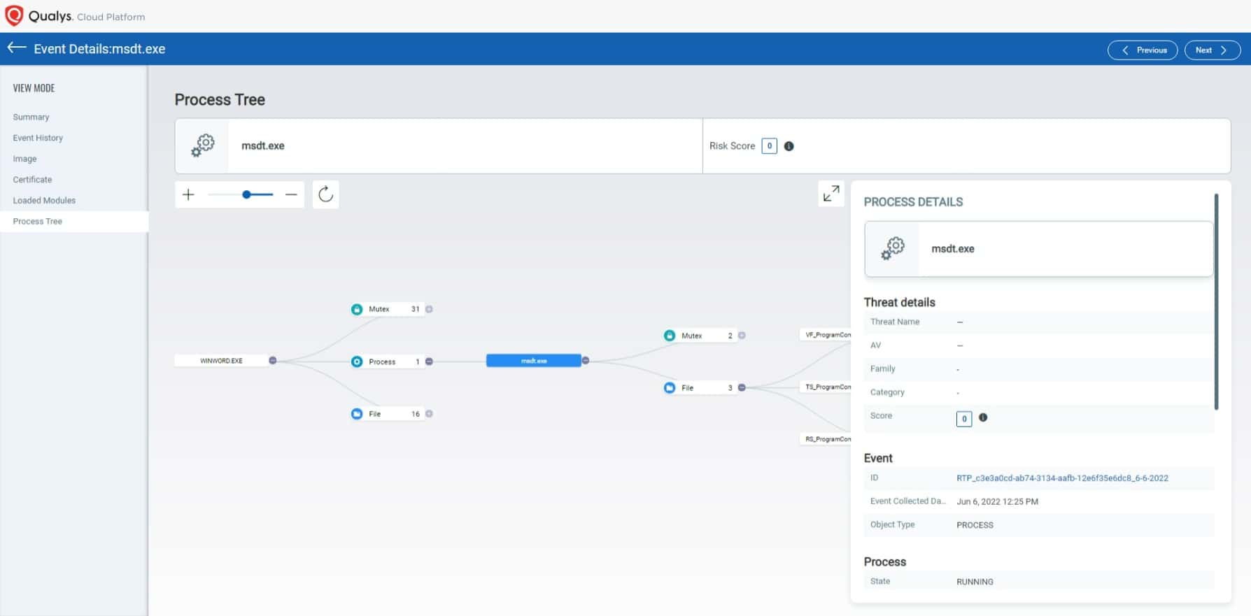Click the 'Event Collected Da..' label
The image size is (1251, 616).
(x=907, y=501)
